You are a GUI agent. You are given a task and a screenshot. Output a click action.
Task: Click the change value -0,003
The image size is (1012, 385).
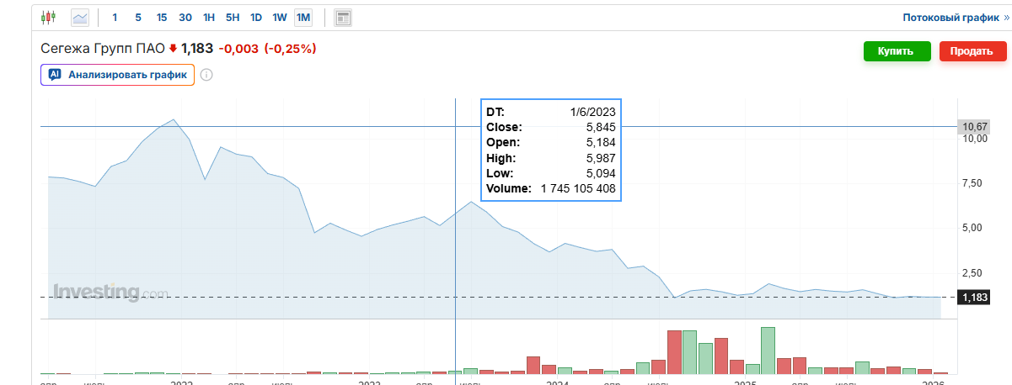coord(239,49)
